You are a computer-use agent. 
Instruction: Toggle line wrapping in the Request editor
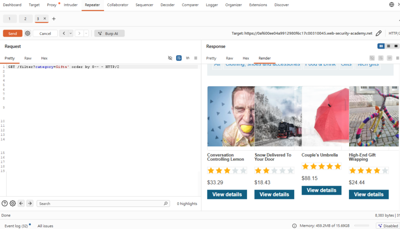179,58
